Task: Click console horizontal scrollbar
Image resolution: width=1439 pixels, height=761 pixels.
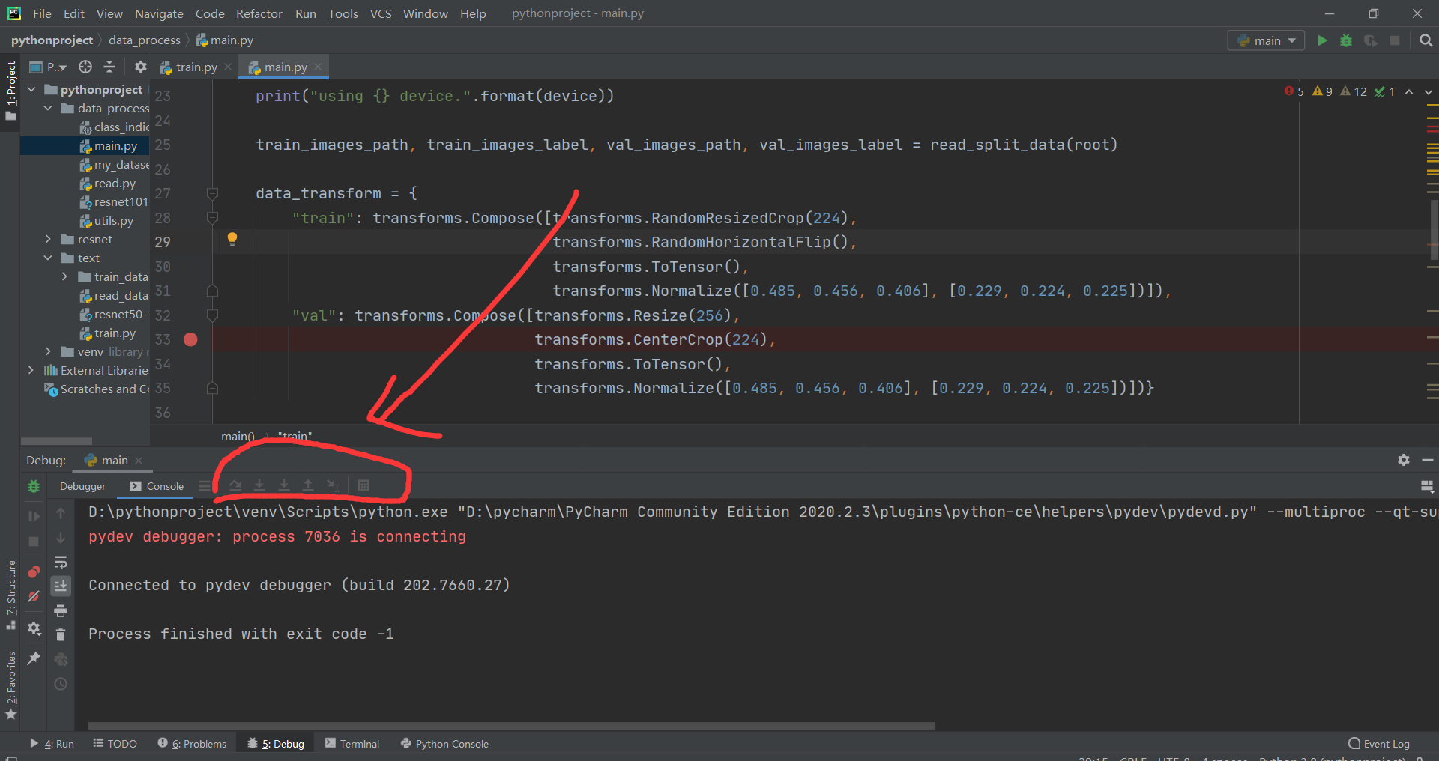Action: [511, 725]
